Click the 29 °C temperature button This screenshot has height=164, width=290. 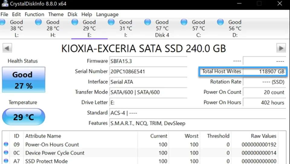(x=24, y=117)
